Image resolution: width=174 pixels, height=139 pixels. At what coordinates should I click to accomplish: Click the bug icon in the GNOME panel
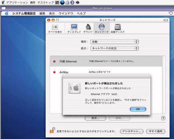pyautogui.click(x=77, y=2)
